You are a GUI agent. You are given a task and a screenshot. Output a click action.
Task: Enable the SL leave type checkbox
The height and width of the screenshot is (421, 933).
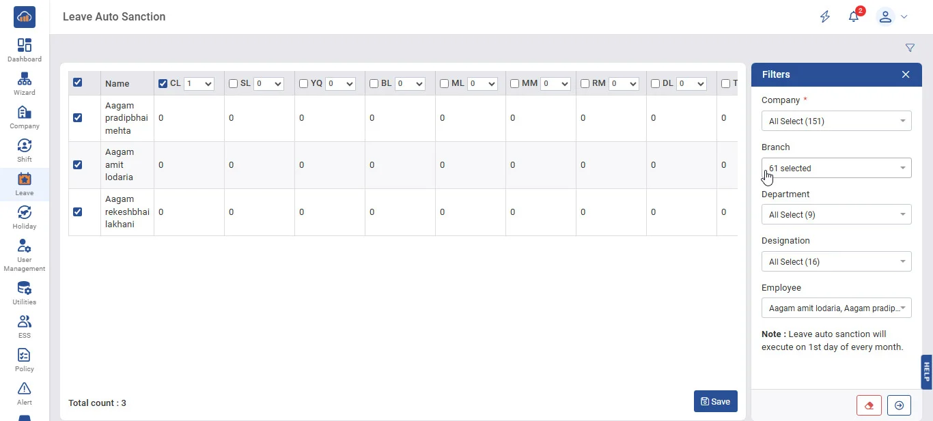233,84
